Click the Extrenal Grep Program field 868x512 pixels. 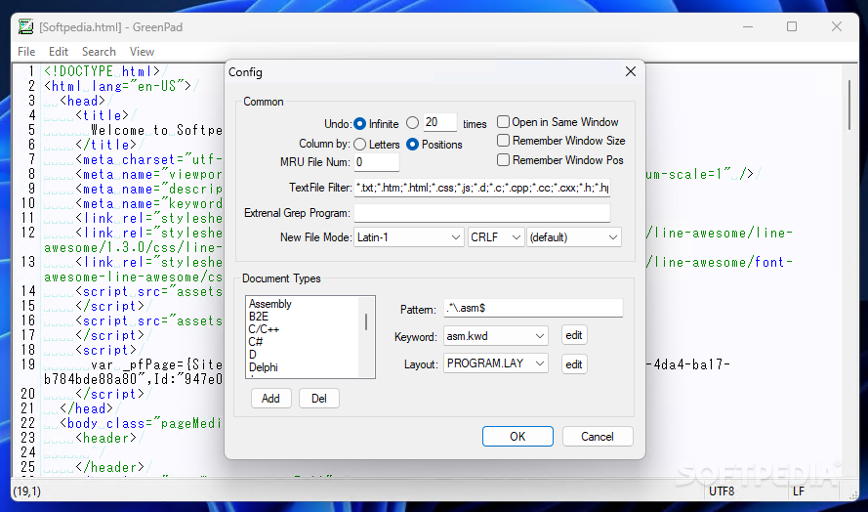(x=482, y=213)
